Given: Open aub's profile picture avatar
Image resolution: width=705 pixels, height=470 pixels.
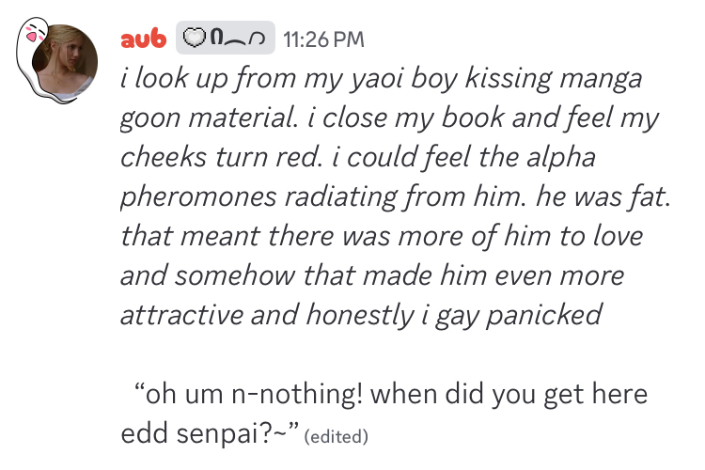Looking at the screenshot, I should tap(66, 66).
